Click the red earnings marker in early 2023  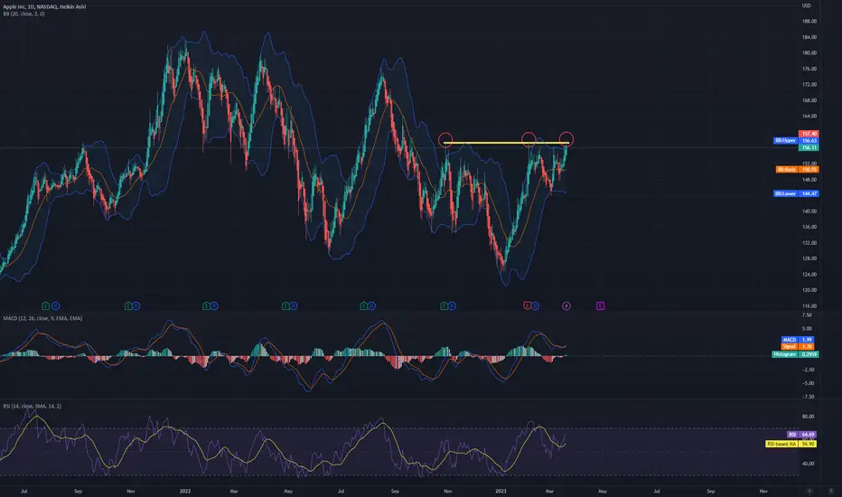[x=528, y=305]
